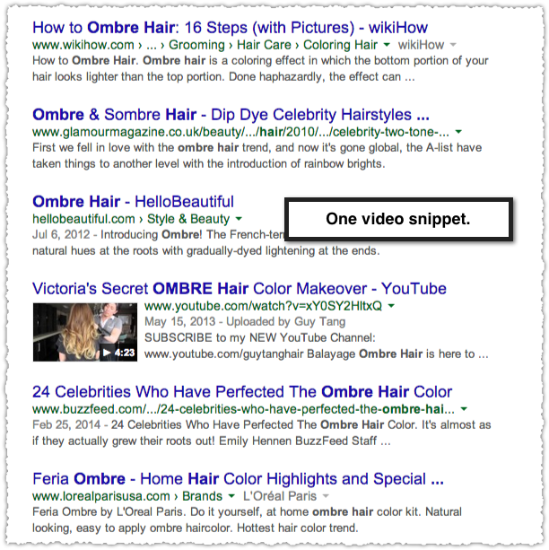Open the green dropdown arrow after 'Brands'
Viewport: 549px width, 550px height.
[x=231, y=496]
